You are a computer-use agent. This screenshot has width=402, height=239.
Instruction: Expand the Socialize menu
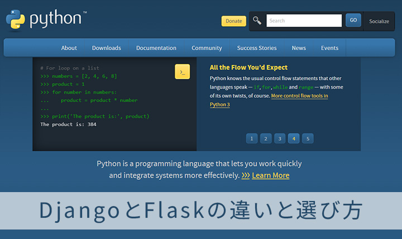pyautogui.click(x=379, y=21)
